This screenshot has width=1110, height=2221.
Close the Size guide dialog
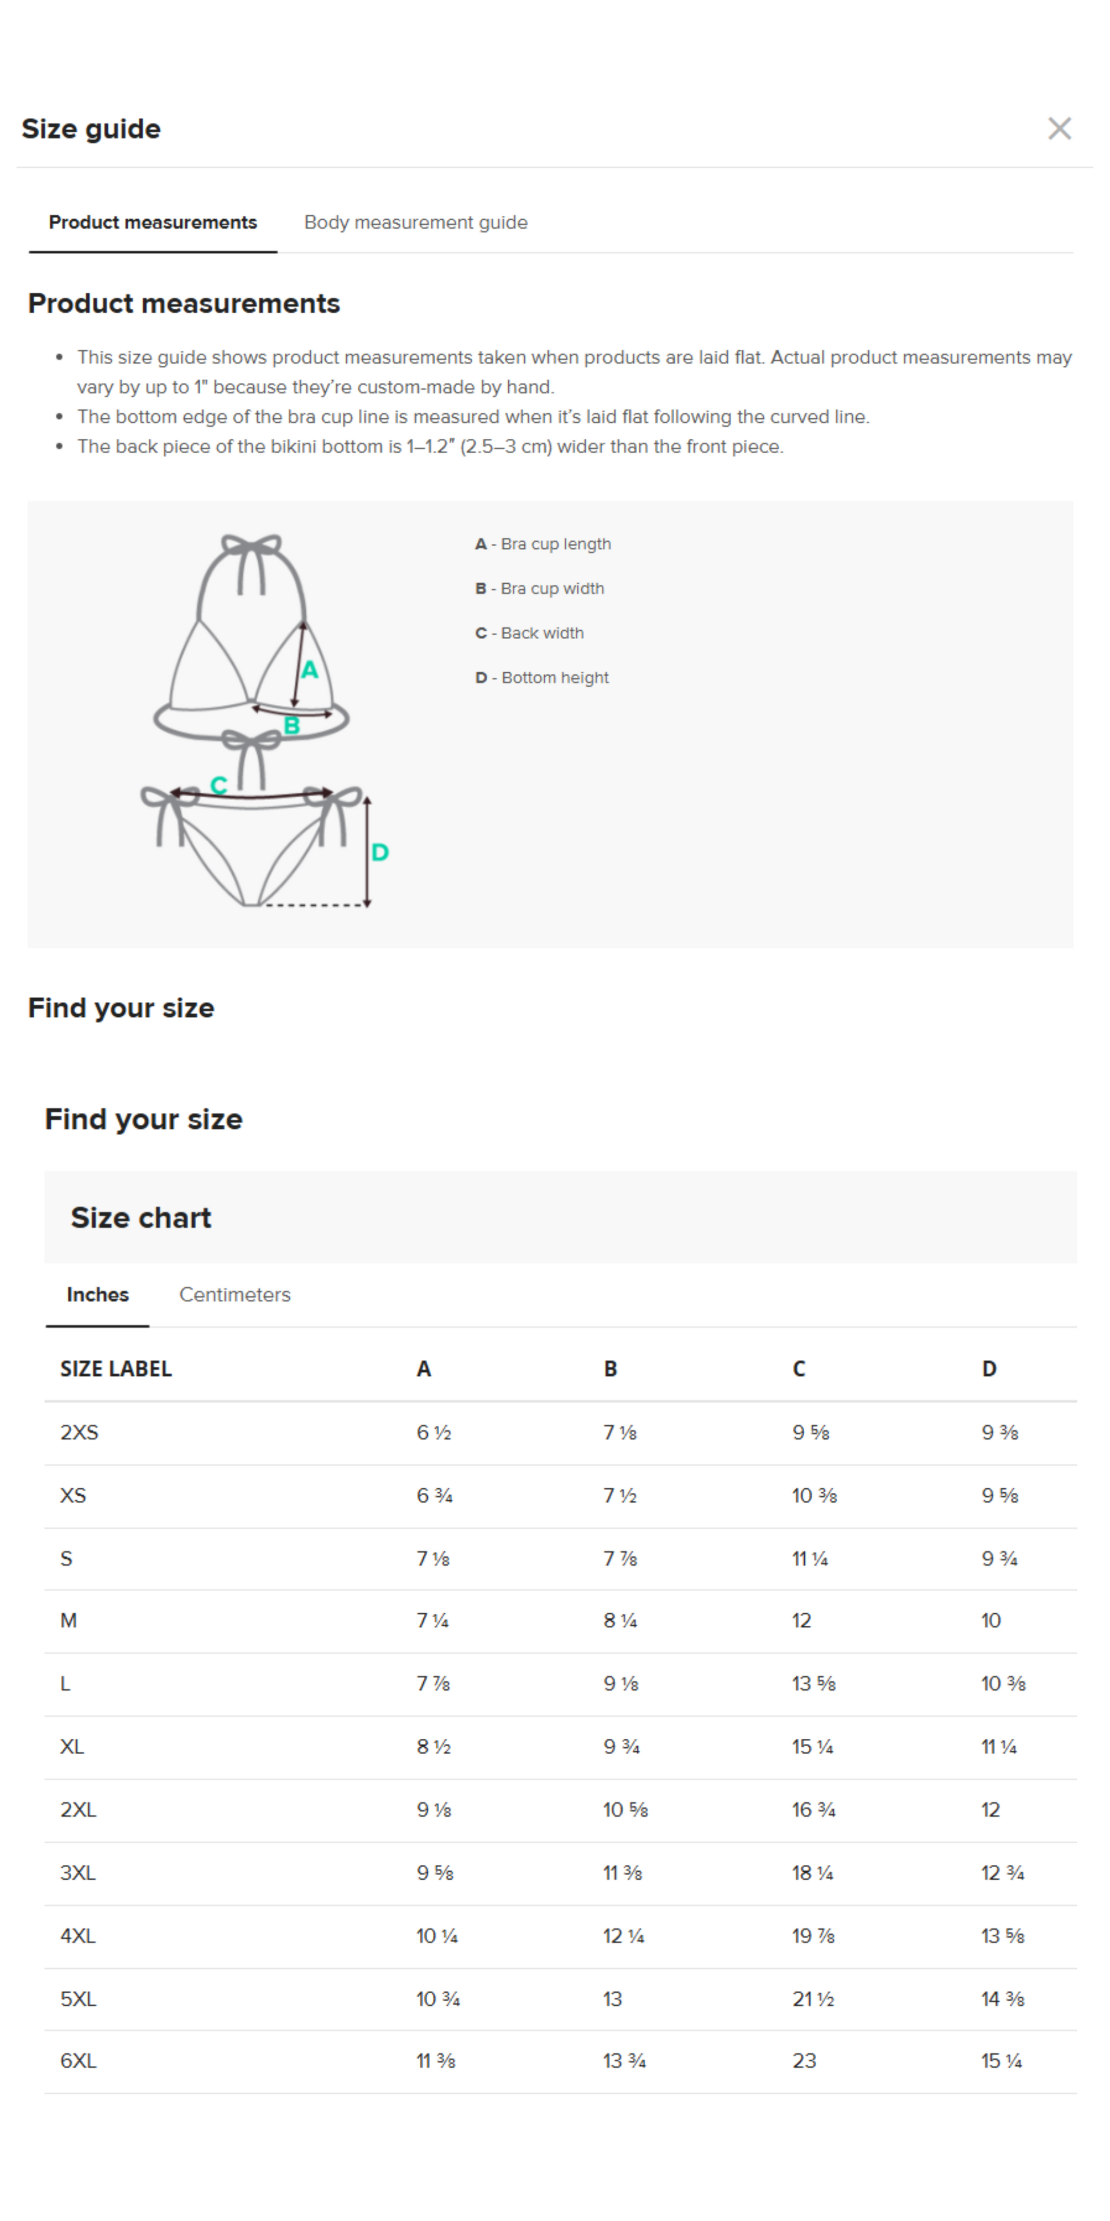1059,128
